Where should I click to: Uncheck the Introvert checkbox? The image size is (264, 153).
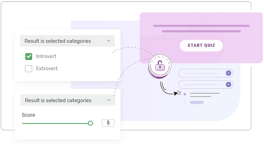click(x=29, y=57)
